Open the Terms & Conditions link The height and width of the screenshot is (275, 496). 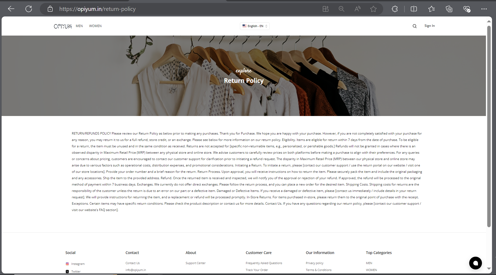pyautogui.click(x=318, y=270)
